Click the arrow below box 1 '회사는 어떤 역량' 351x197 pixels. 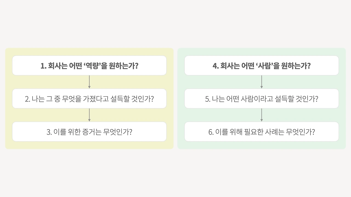click(89, 82)
